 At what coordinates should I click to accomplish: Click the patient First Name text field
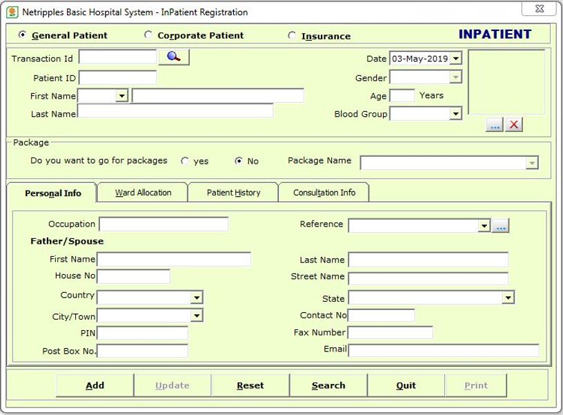pos(218,96)
